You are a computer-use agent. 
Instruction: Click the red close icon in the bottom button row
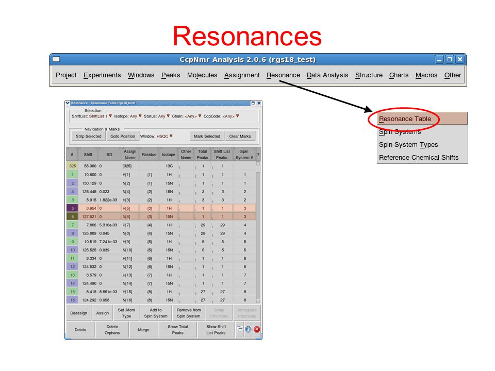tap(257, 329)
